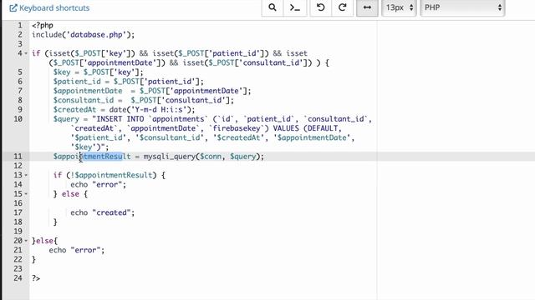Collapse the code fold at line 20
The image size is (535, 300).
(26, 241)
